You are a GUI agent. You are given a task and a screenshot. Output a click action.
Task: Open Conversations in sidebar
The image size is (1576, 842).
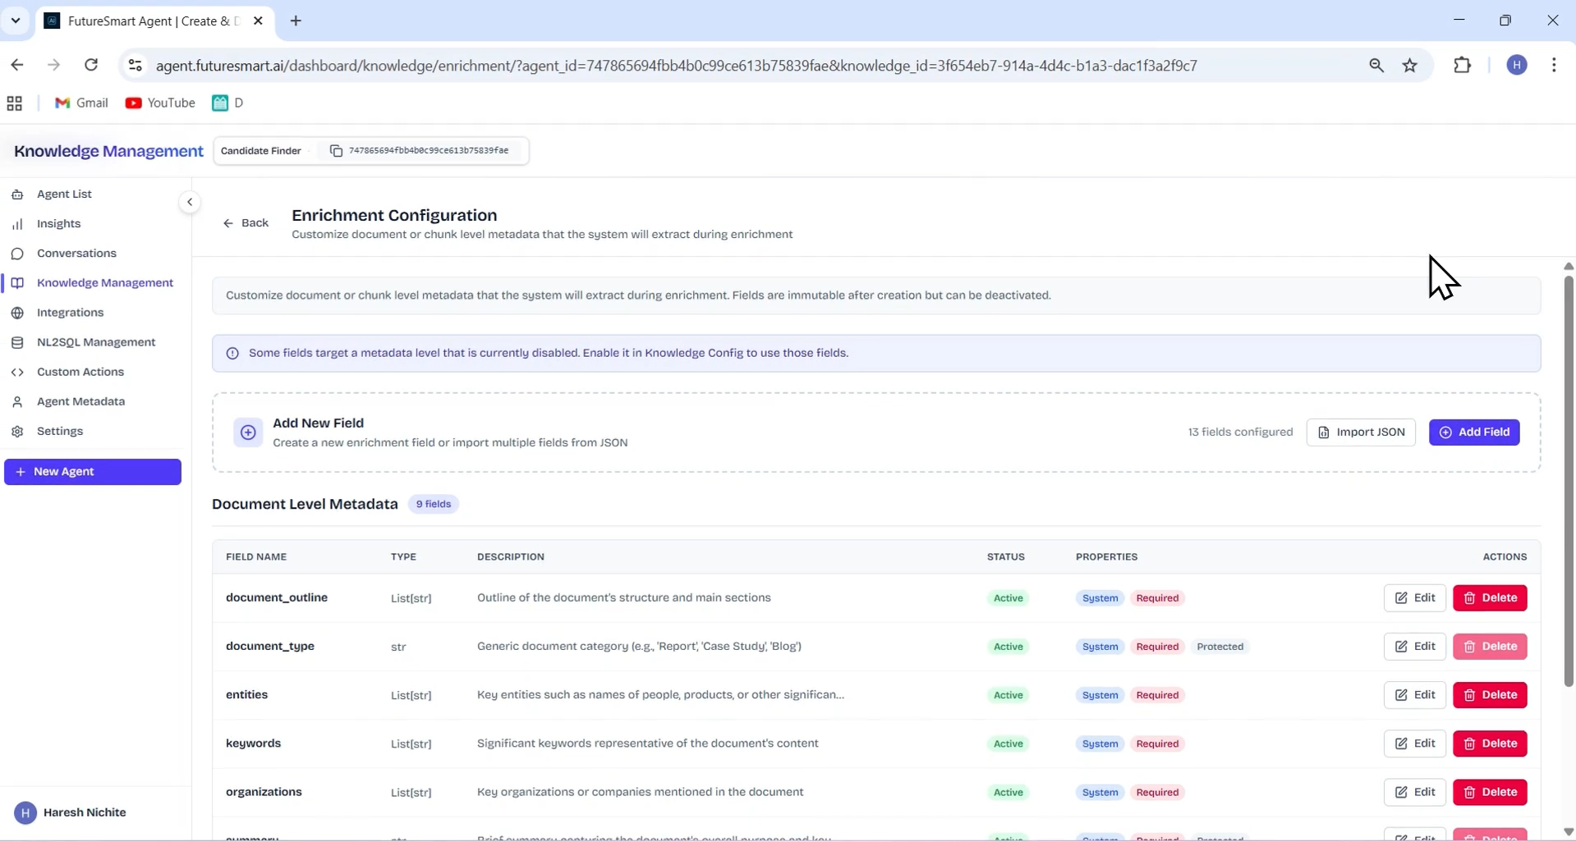76,254
